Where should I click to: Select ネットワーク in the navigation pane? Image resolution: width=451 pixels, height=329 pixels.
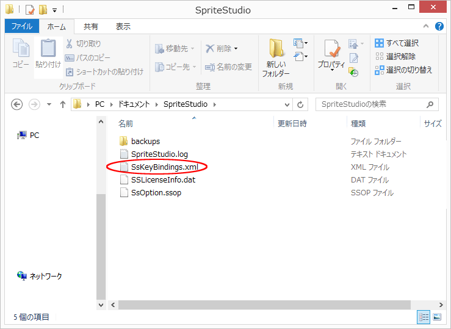(40, 276)
